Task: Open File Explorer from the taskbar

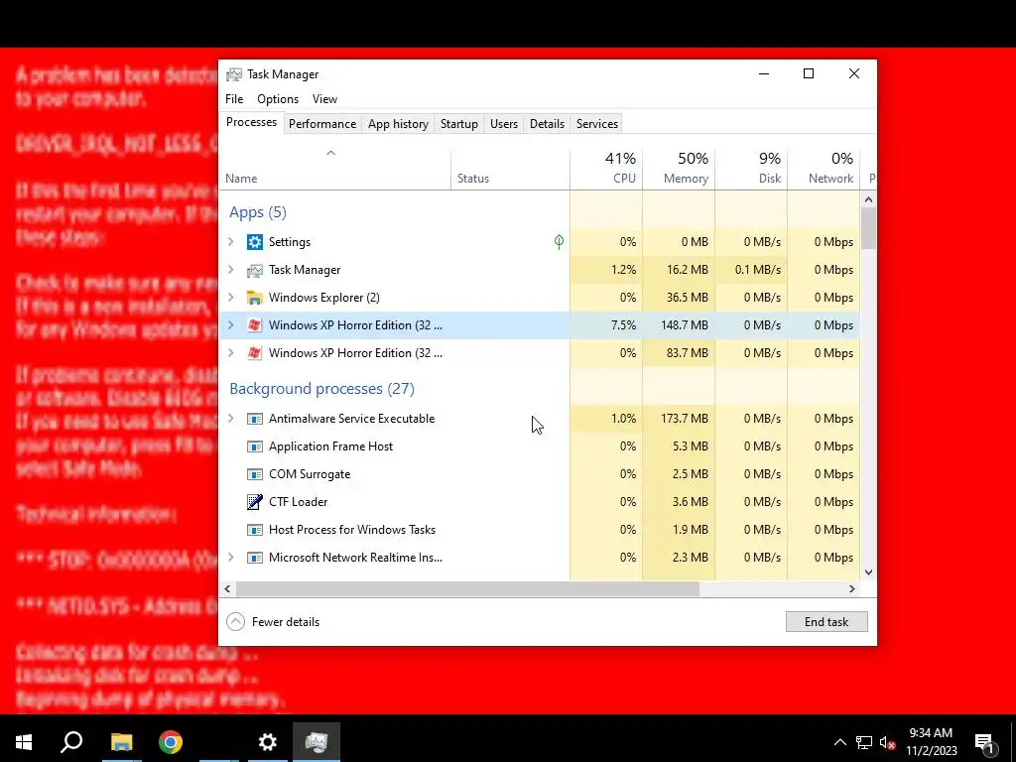Action: coord(121,742)
